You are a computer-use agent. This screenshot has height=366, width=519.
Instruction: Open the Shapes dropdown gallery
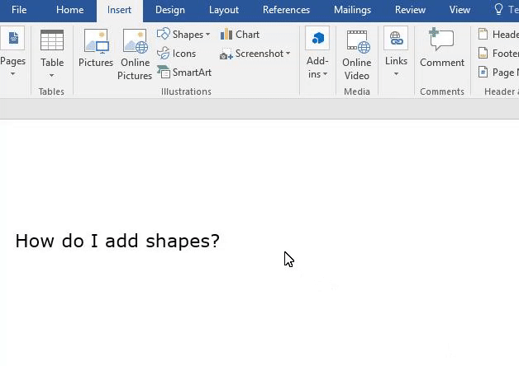pos(183,35)
